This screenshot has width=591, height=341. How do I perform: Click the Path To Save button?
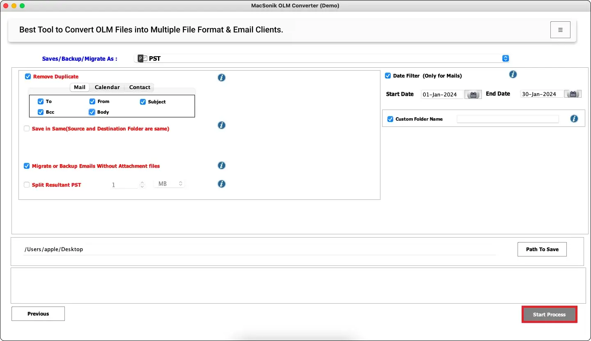click(x=542, y=249)
